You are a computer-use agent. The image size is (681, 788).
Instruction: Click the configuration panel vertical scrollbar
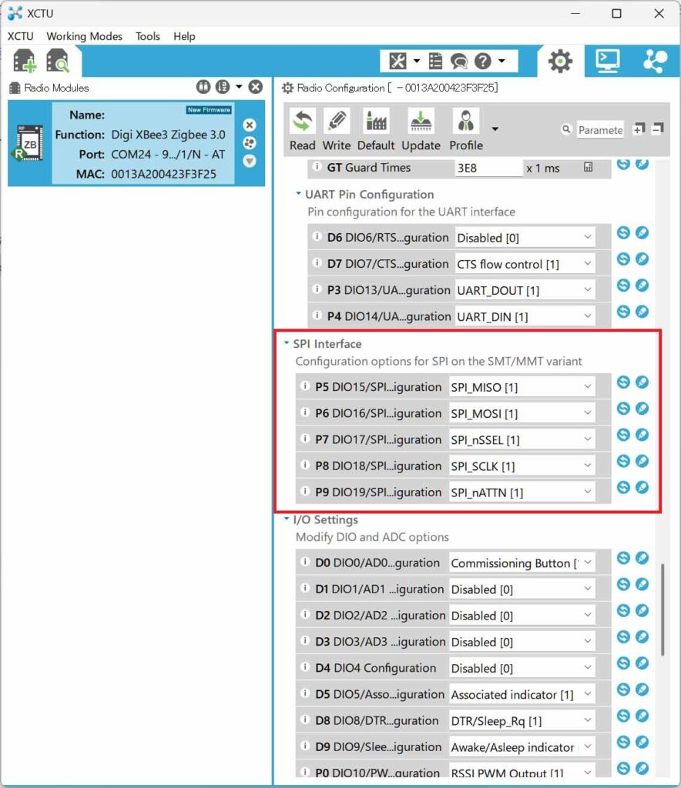pyautogui.click(x=663, y=609)
